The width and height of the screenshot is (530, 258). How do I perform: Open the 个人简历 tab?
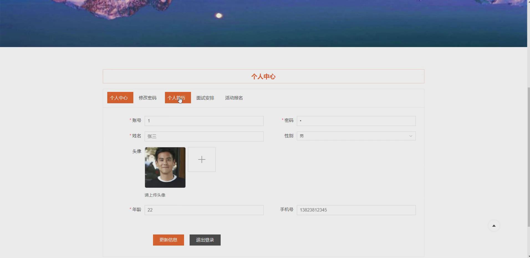(x=178, y=98)
